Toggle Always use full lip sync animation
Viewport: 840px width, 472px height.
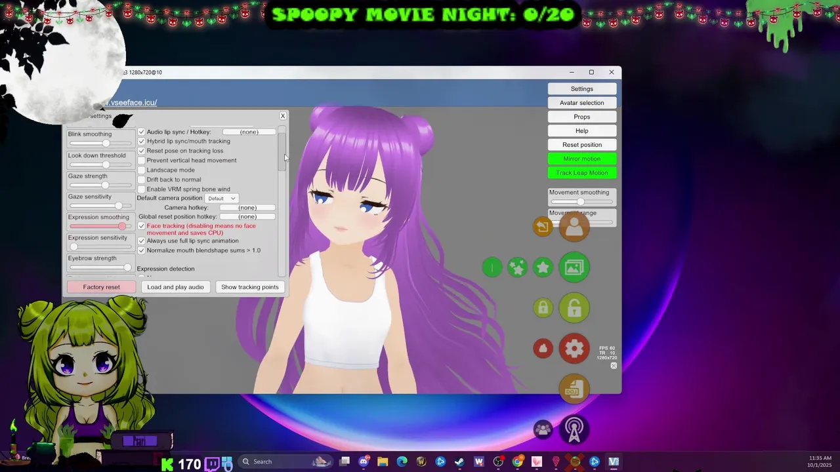pos(141,241)
